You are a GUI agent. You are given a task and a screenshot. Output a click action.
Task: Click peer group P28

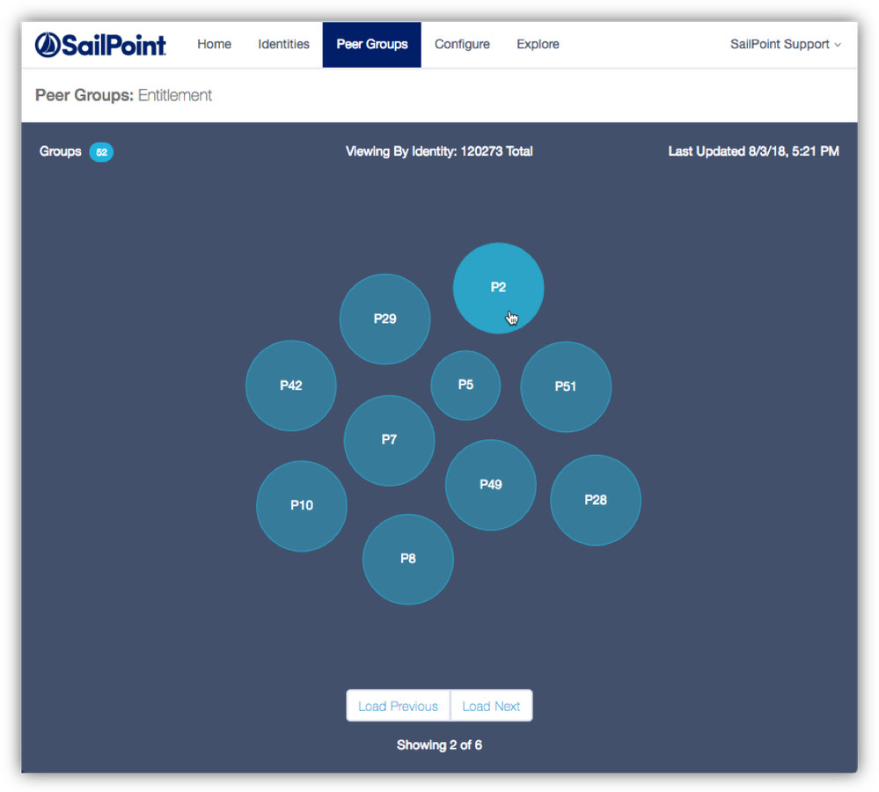(595, 500)
